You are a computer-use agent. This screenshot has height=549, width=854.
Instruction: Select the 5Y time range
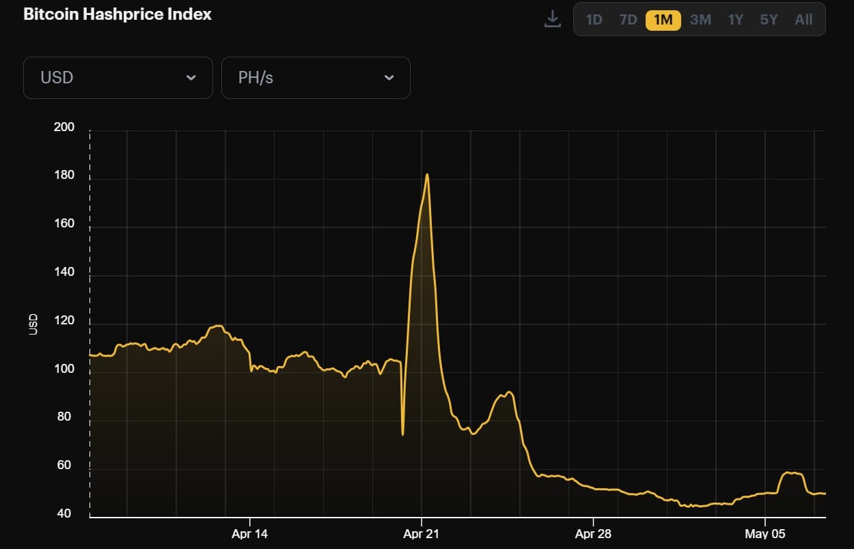[x=769, y=20]
